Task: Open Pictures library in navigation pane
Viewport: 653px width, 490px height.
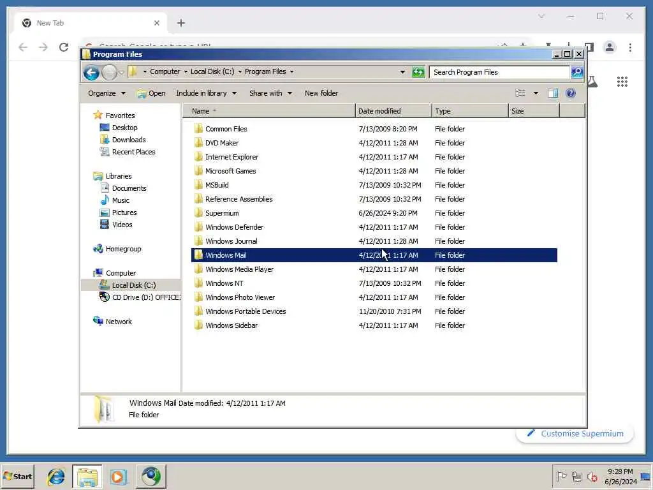Action: pos(124,212)
